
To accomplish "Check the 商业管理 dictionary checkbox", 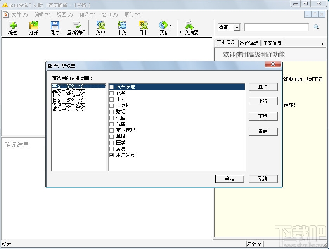I will [x=112, y=130].
